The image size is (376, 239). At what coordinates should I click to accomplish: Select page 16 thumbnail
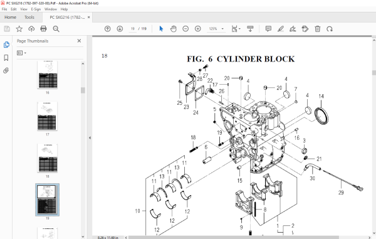(48, 75)
